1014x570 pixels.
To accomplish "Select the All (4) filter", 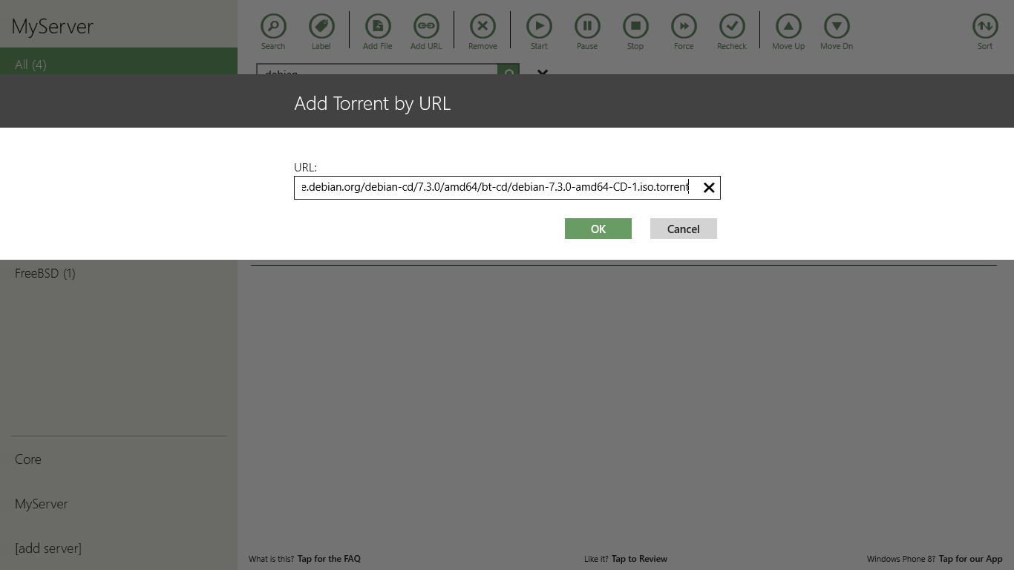I will click(119, 62).
